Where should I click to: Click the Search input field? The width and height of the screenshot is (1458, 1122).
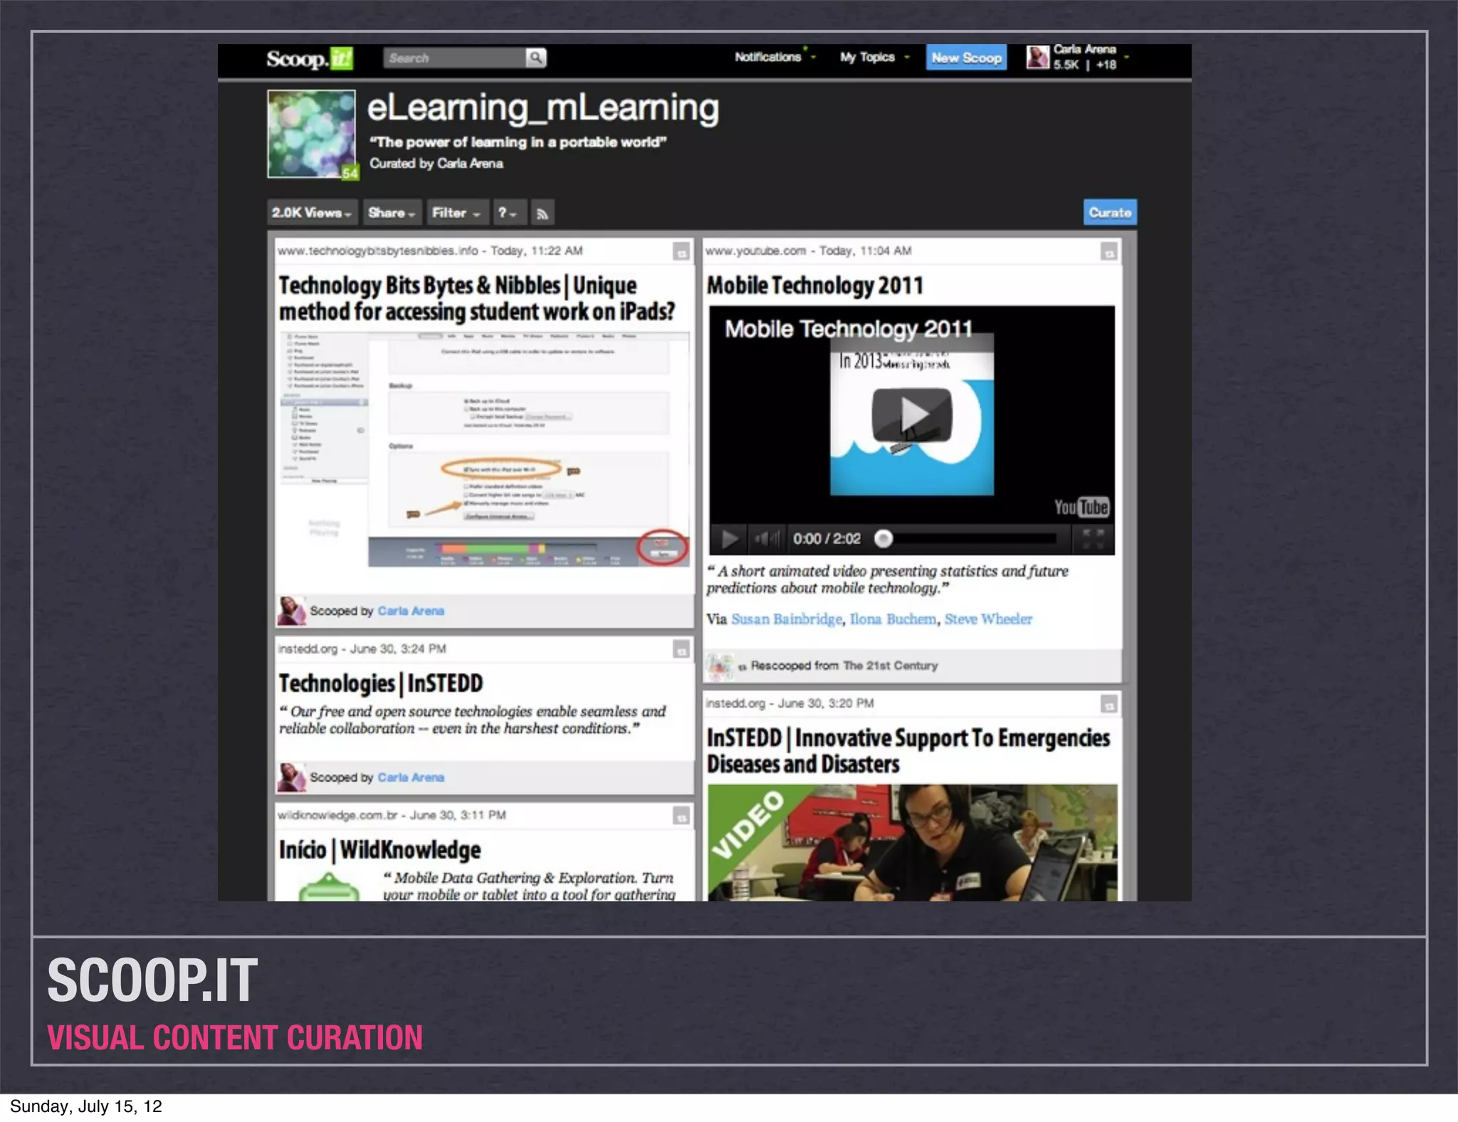click(454, 58)
